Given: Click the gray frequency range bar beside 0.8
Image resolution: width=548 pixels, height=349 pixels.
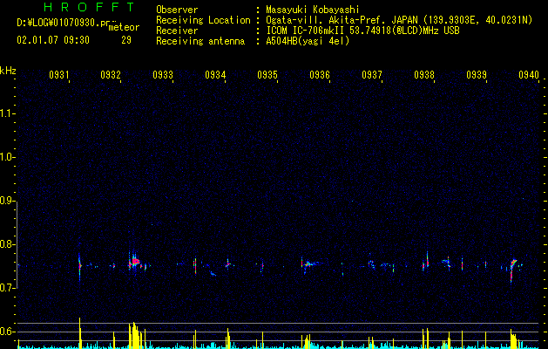Looking at the screenshot, I should coord(17,247).
